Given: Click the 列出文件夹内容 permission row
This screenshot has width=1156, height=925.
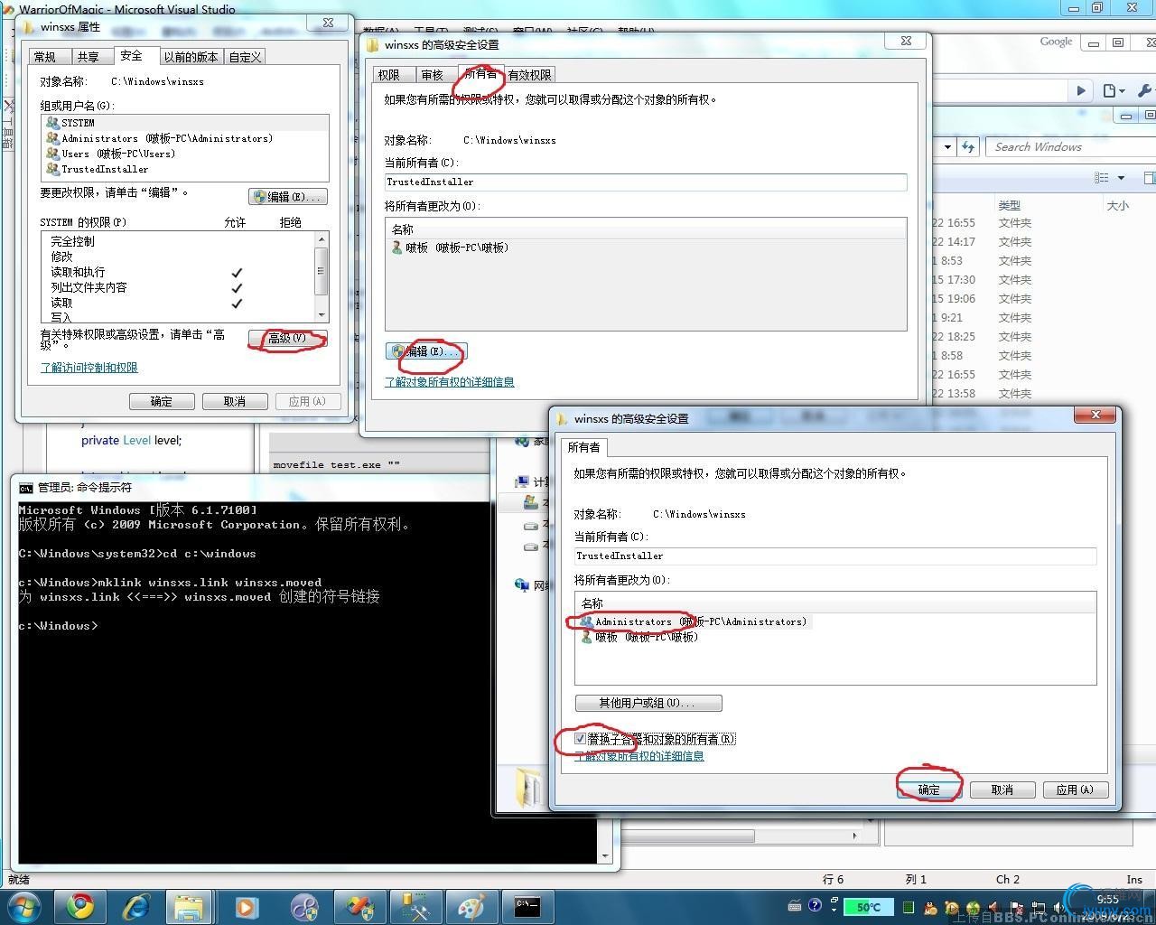Looking at the screenshot, I should (177, 287).
